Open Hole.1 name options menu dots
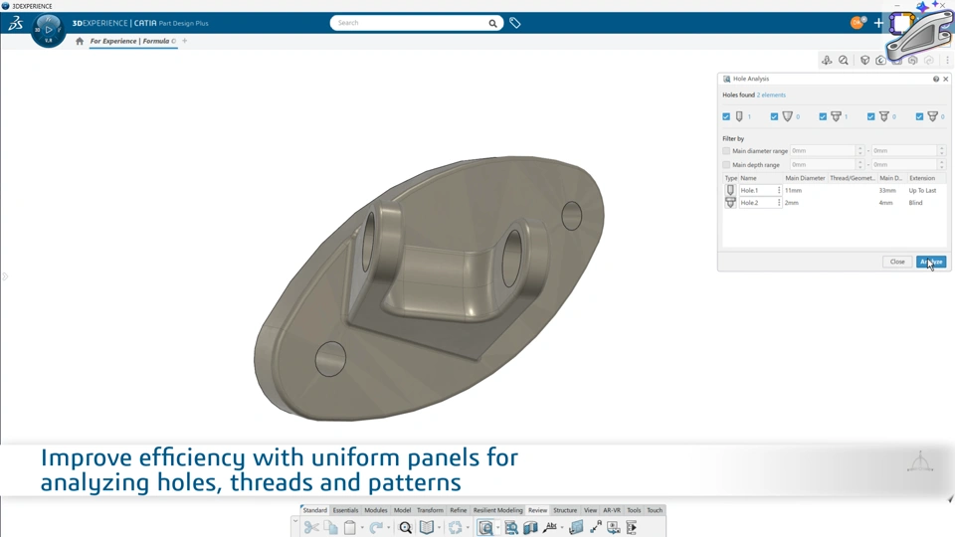The height and width of the screenshot is (537, 955). pos(778,191)
